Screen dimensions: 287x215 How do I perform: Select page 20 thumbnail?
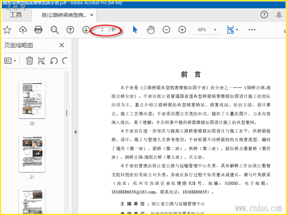[x=32, y=100]
